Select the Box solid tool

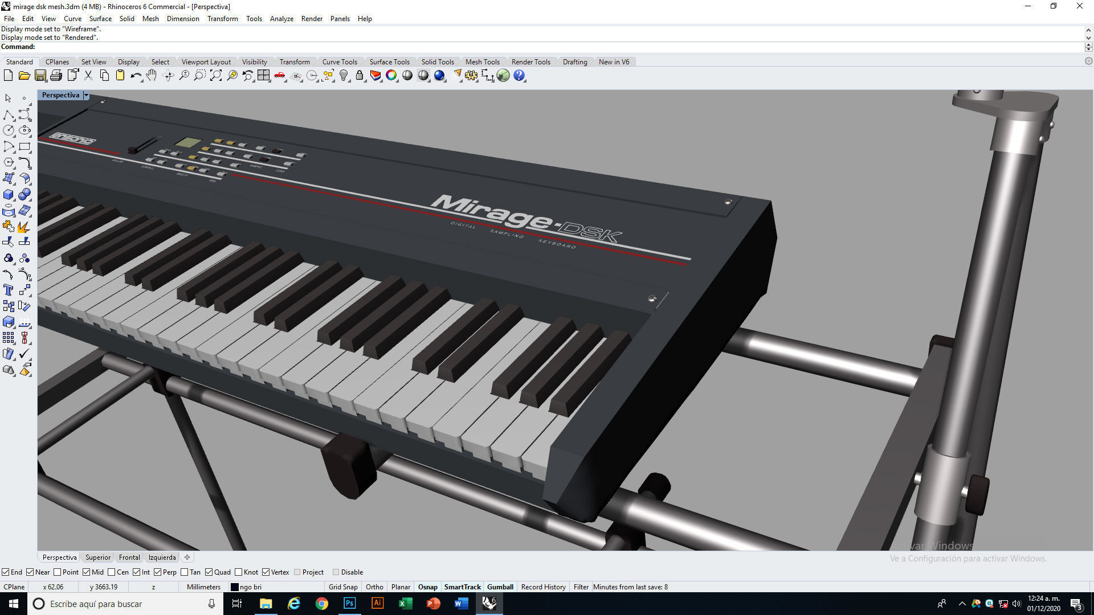point(9,195)
